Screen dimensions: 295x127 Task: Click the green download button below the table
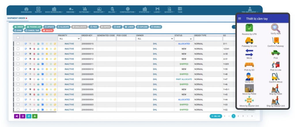coord(35,116)
